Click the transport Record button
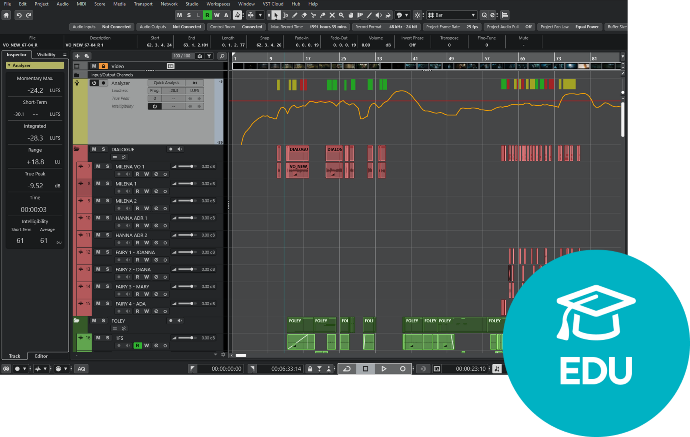The image size is (690, 437). coord(402,369)
